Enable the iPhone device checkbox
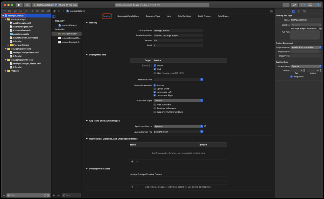Image resolution: width=324 pixels, height=199 pixels. click(155, 66)
